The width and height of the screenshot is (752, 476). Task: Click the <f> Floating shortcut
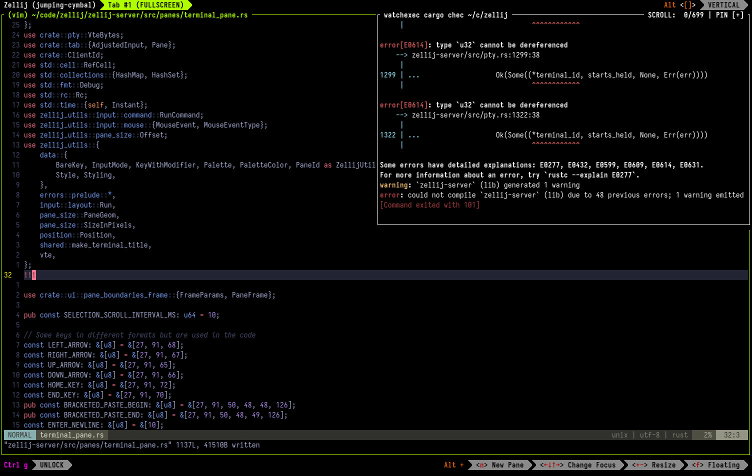point(716,465)
